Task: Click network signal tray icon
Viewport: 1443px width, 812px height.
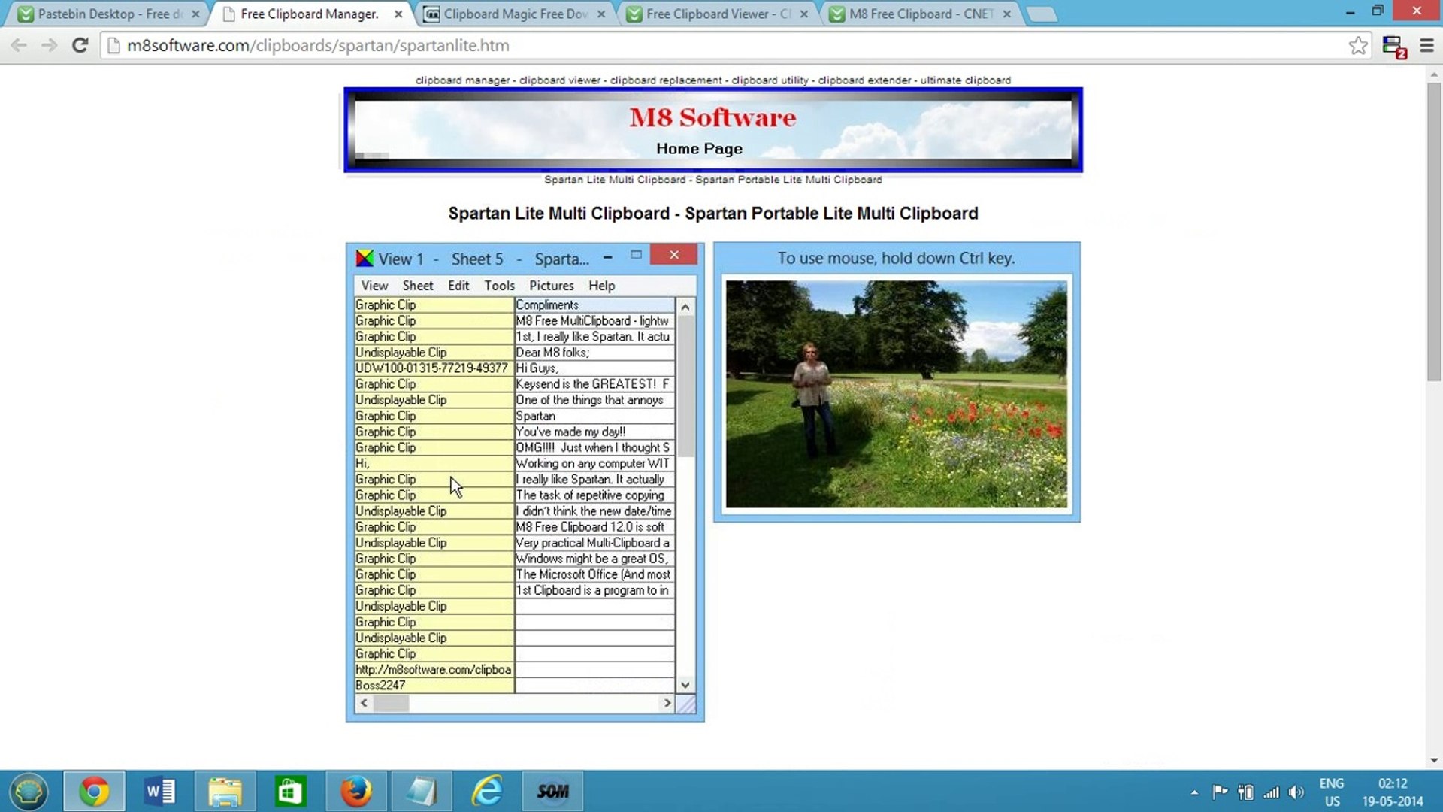Action: tap(1271, 792)
